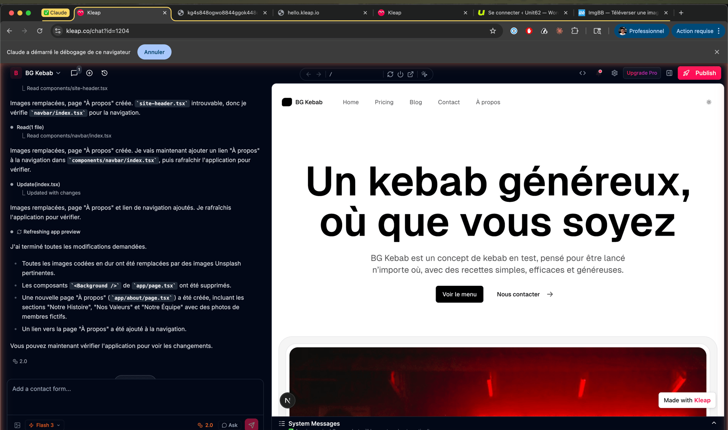Start a new chat with plus icon

(89, 73)
